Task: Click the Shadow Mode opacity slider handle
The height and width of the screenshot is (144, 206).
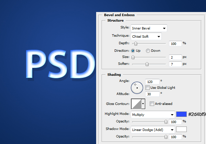Action: (x=166, y=137)
